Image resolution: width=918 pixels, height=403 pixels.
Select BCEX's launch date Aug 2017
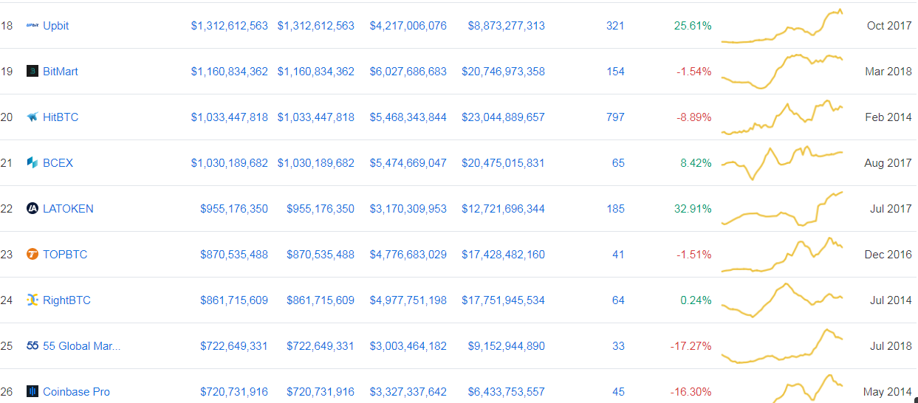click(x=888, y=163)
